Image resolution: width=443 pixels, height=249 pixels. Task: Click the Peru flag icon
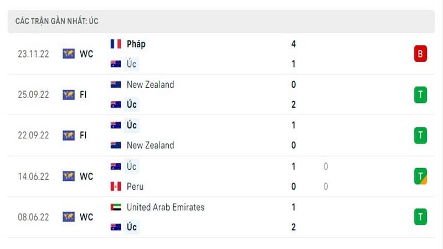(x=116, y=186)
